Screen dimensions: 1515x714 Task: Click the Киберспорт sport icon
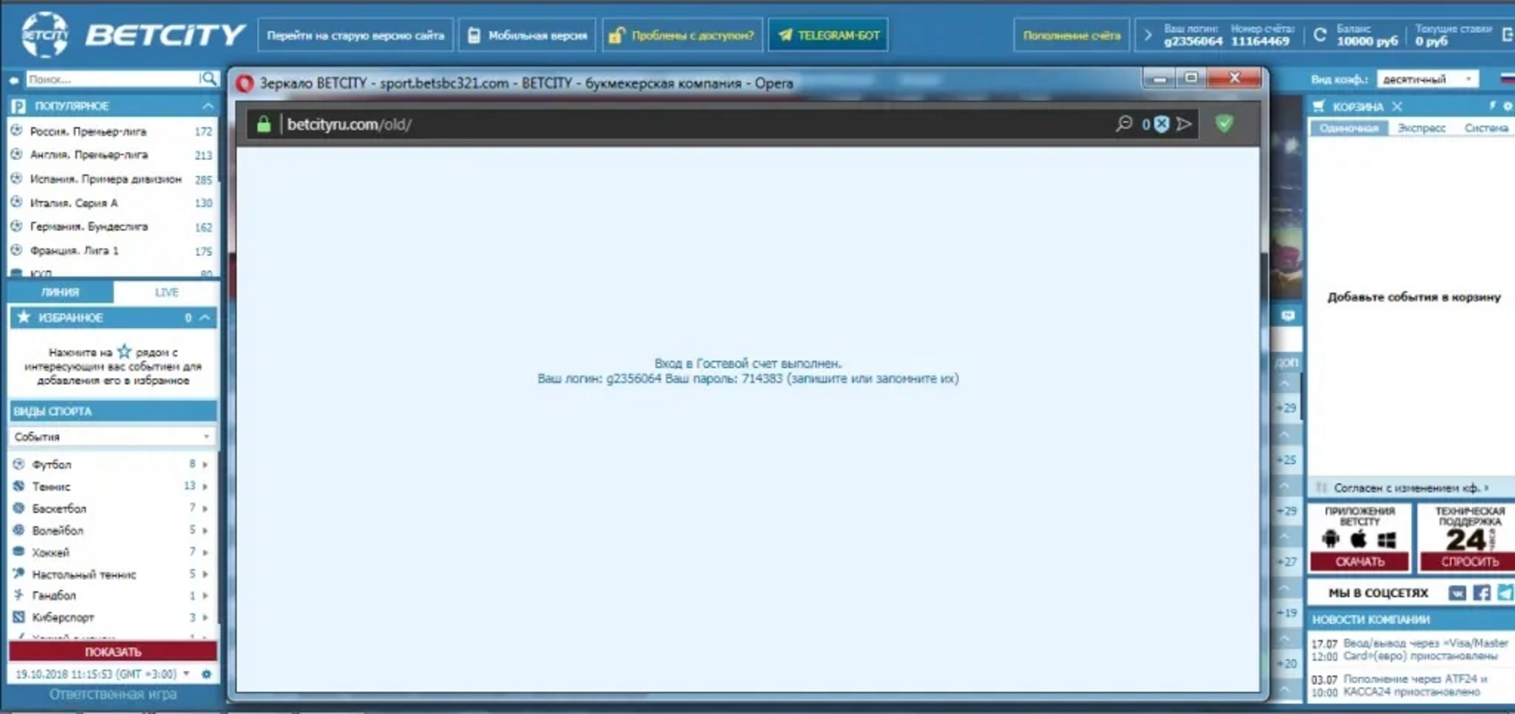click(x=19, y=617)
